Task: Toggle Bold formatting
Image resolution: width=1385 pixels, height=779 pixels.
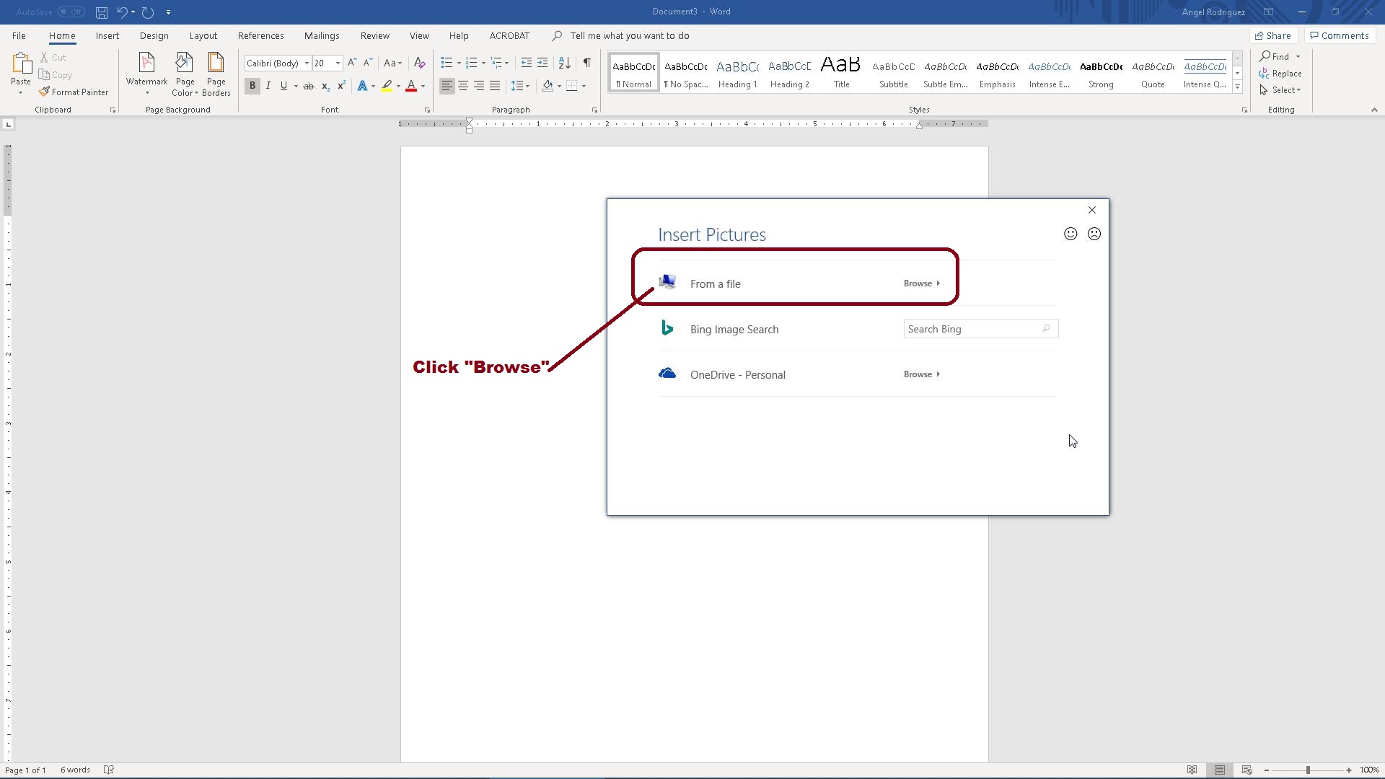Action: click(252, 86)
